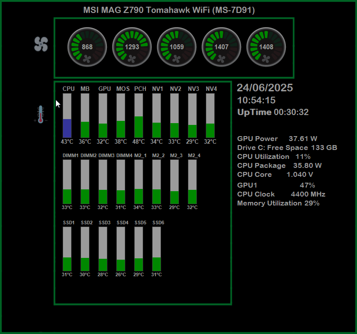Image resolution: width=357 pixels, height=334 pixels.
Task: Click the NV1 temperature bar
Action: pos(157,116)
